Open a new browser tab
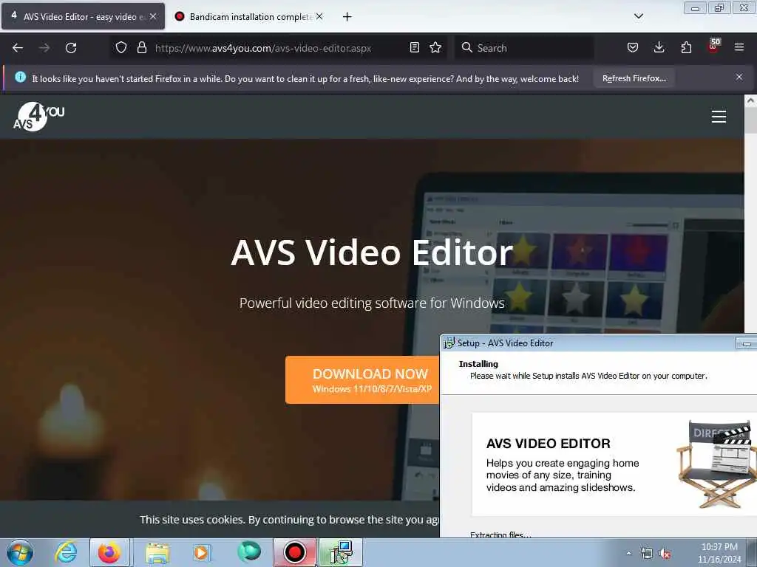The image size is (757, 567). click(x=347, y=17)
